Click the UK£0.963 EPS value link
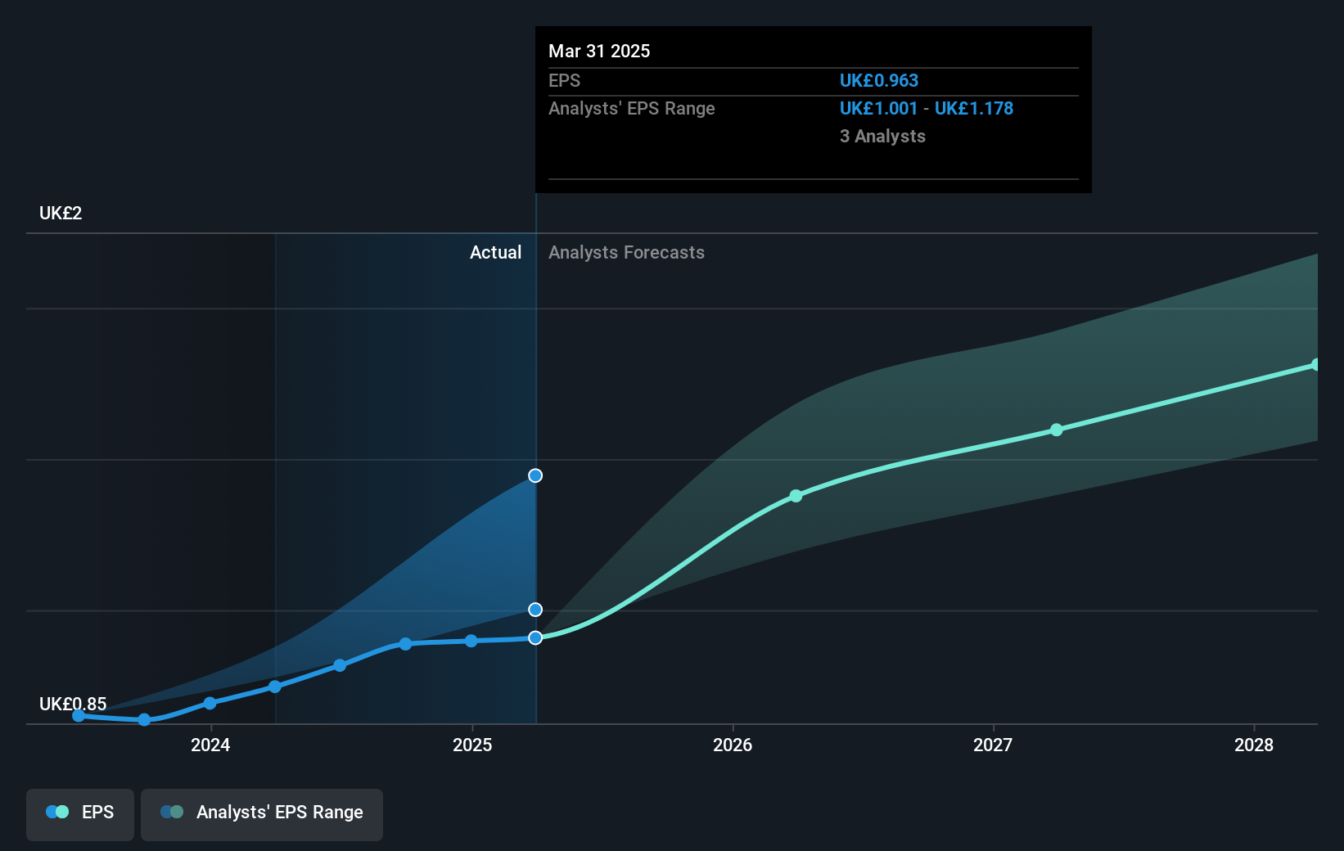 (878, 80)
